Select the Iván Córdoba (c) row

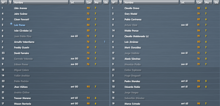(55, 31)
